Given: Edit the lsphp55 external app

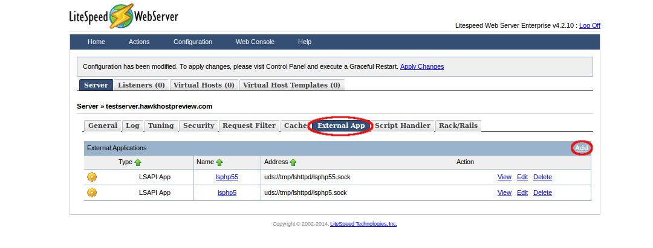Looking at the screenshot, I should (522, 177).
